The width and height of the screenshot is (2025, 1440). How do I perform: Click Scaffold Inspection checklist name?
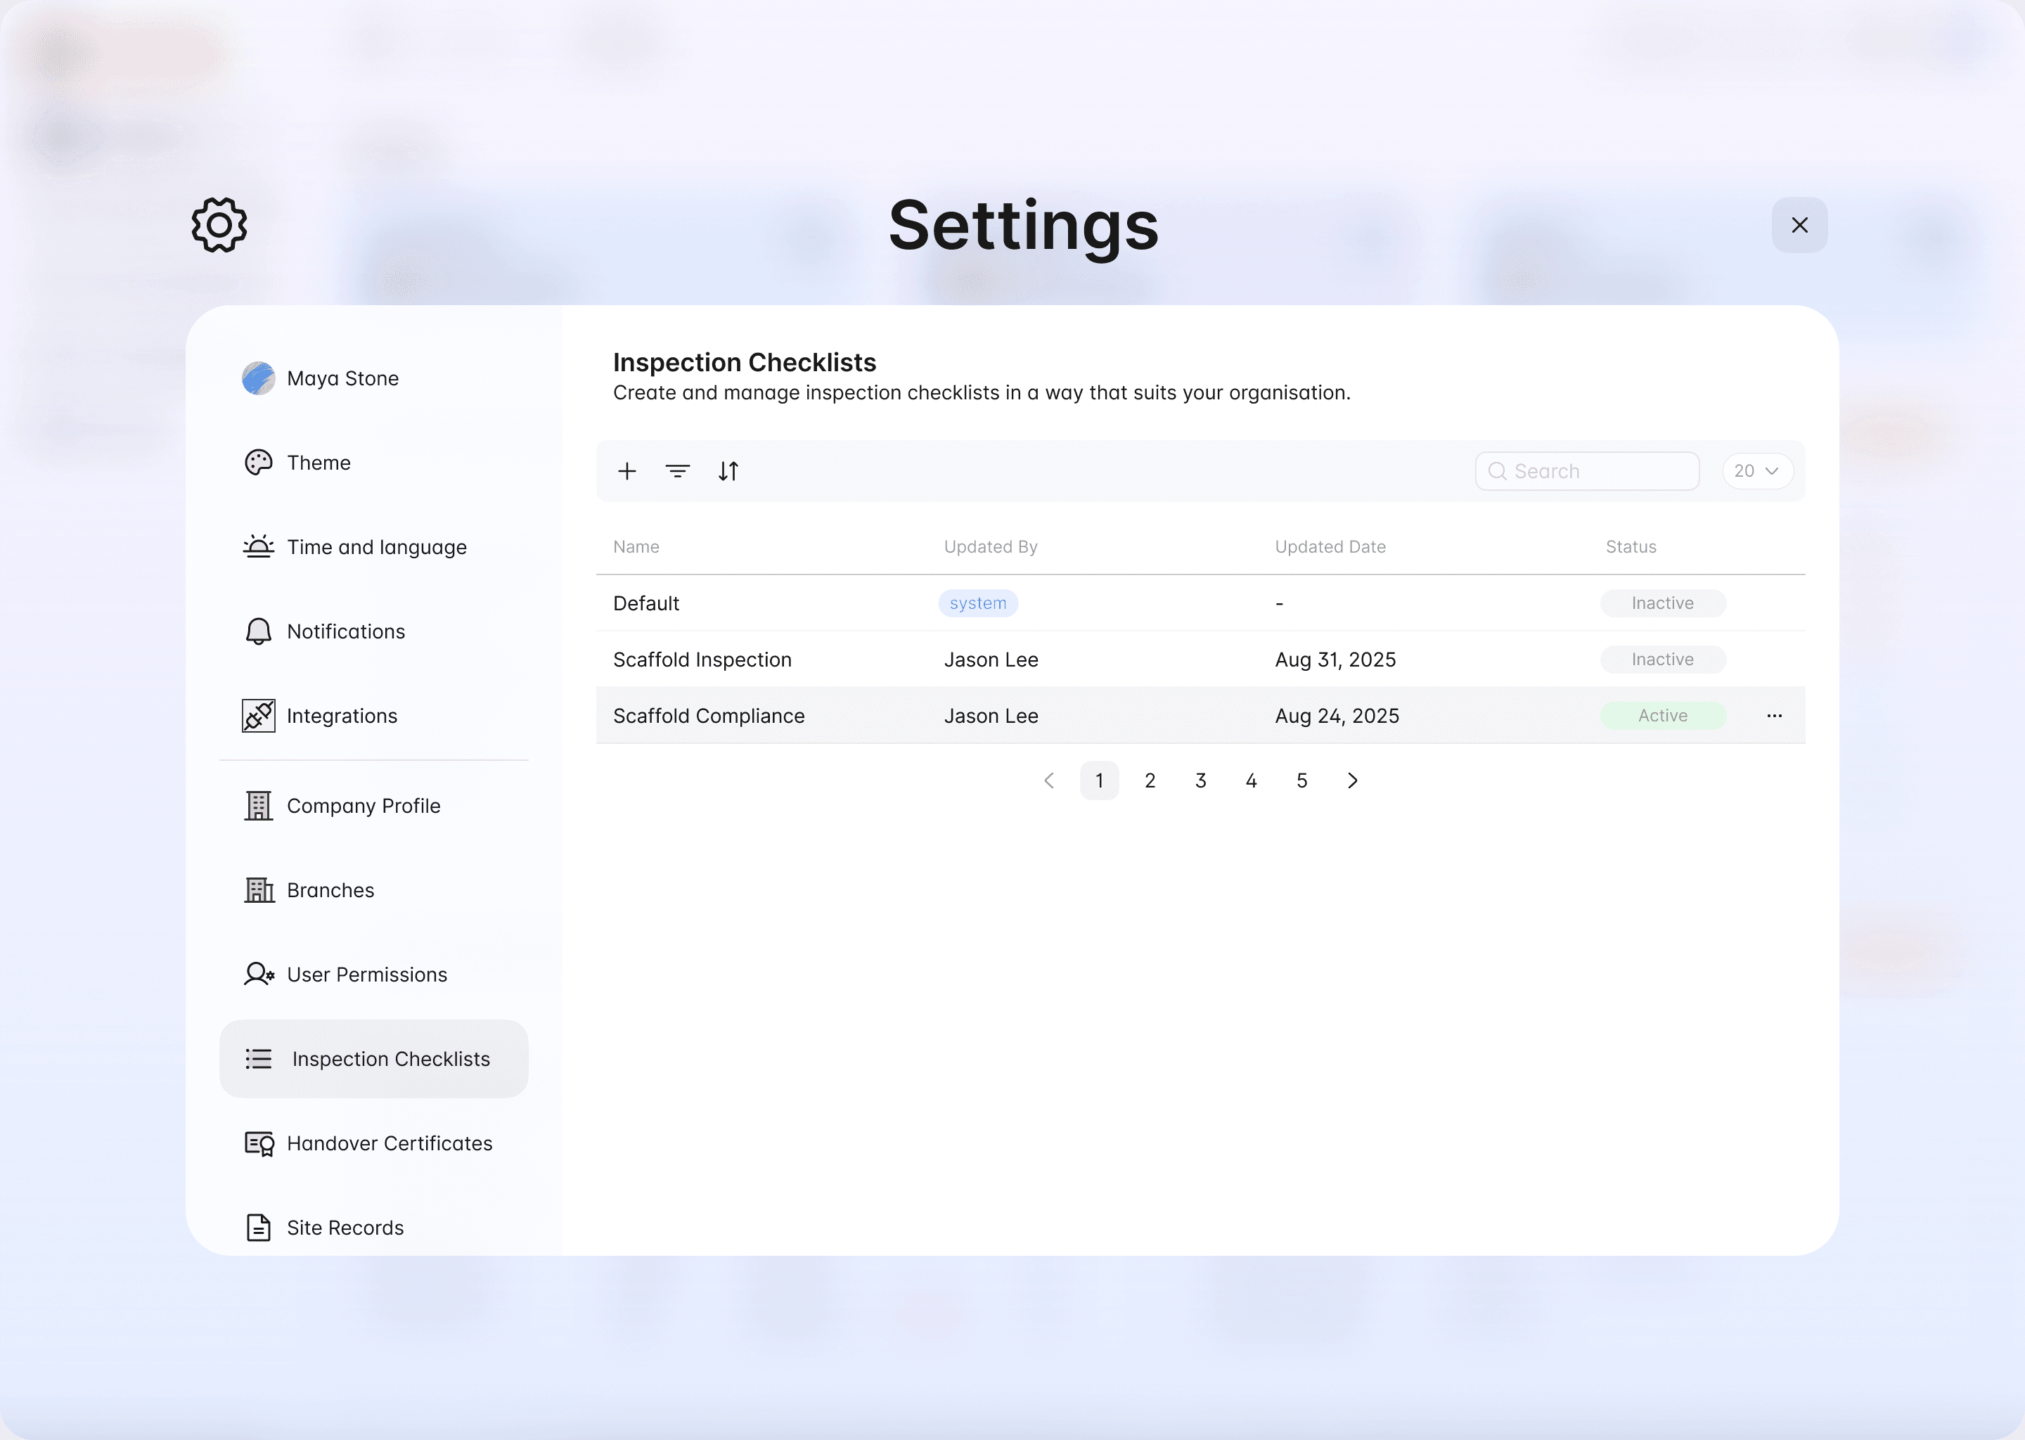(702, 660)
